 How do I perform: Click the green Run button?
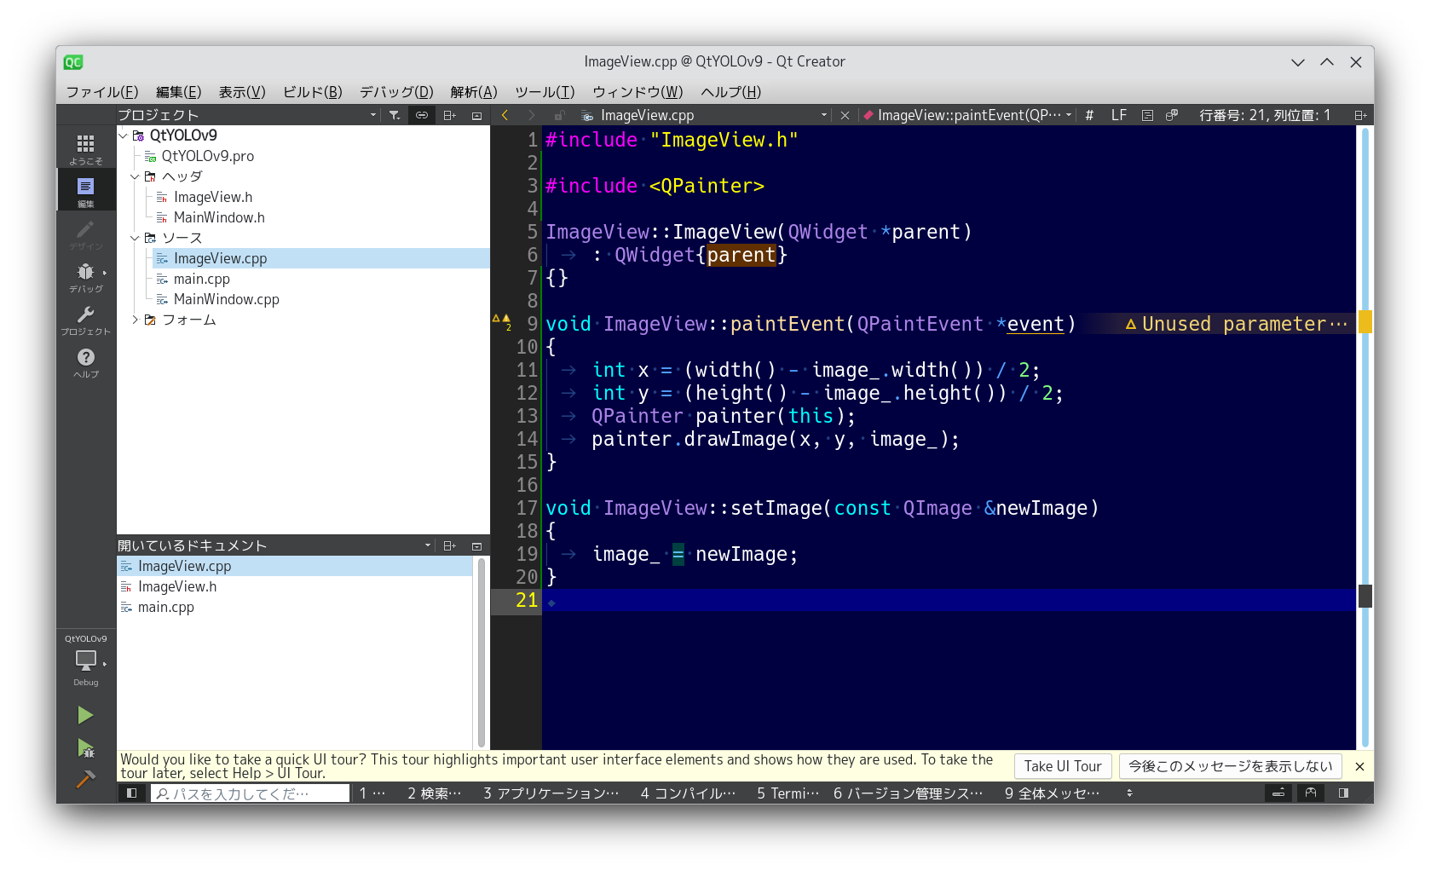coord(85,715)
